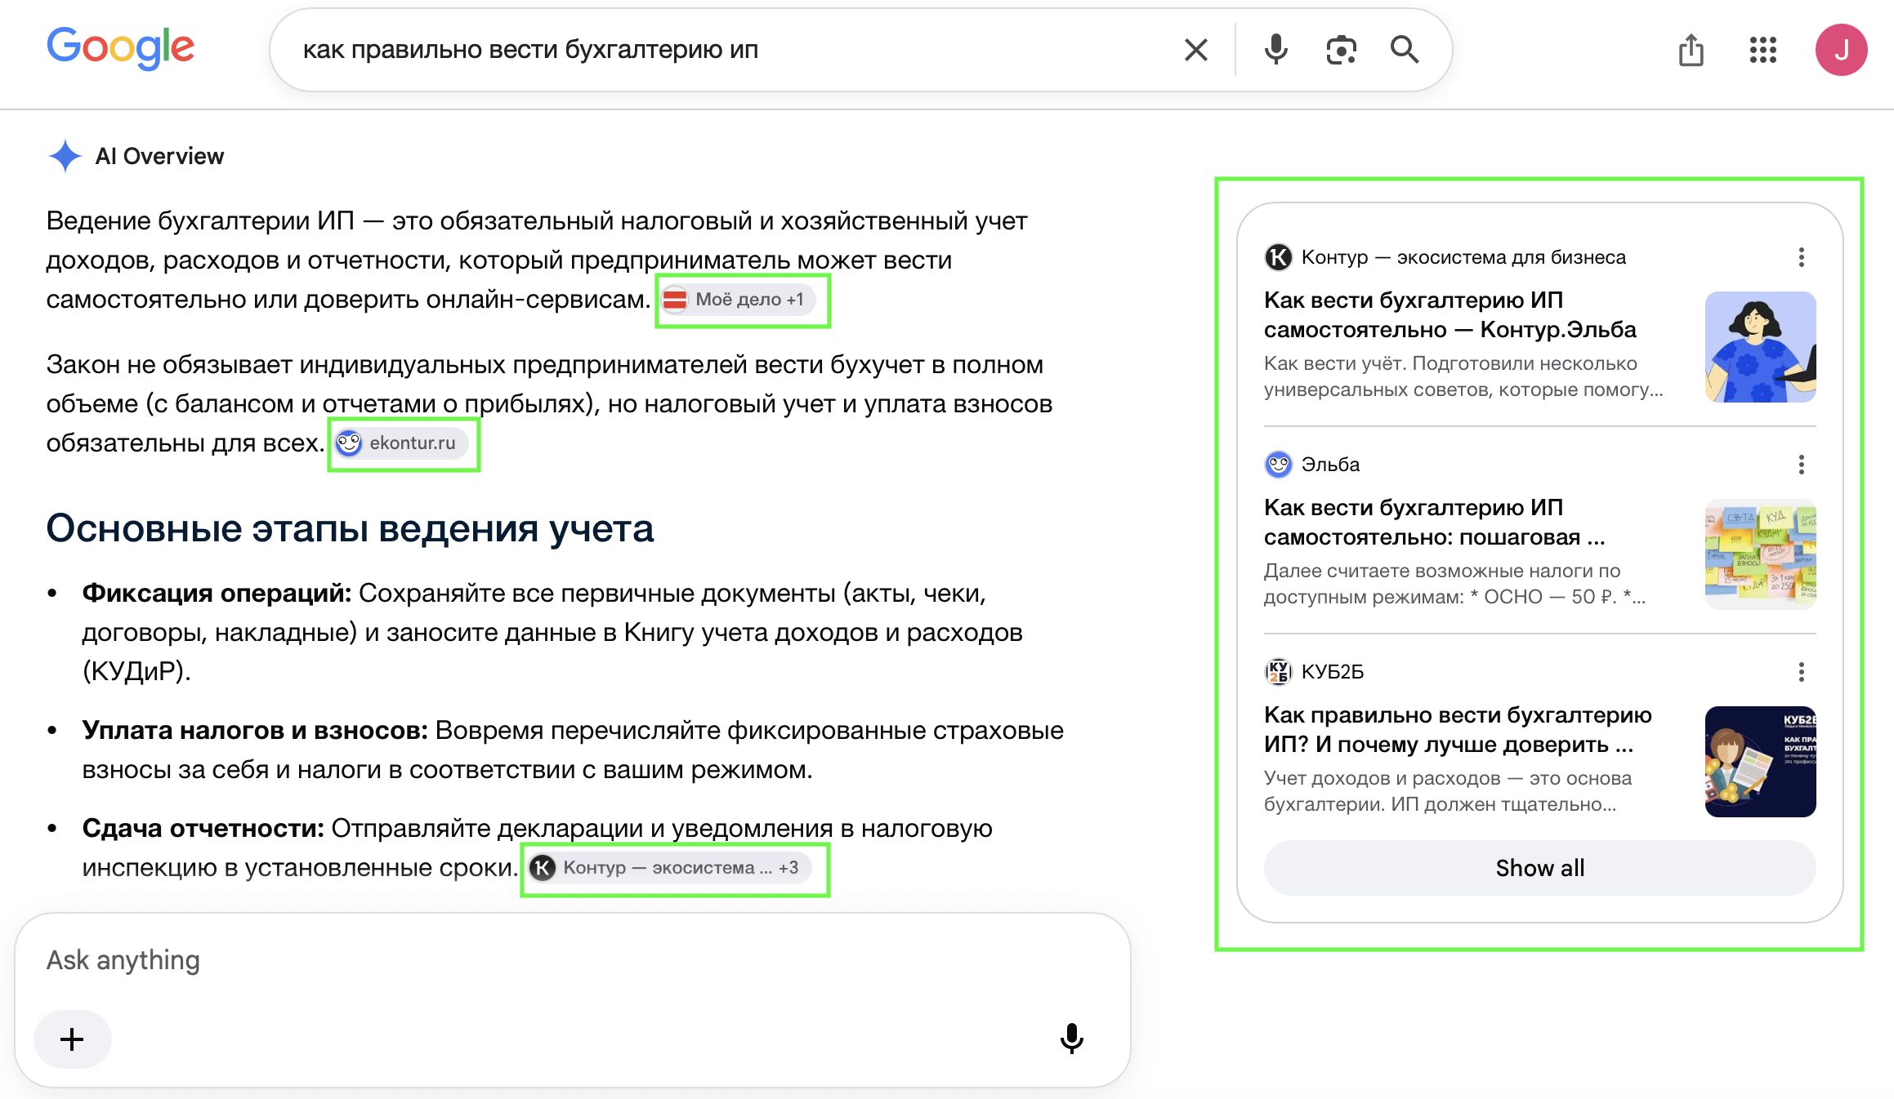The width and height of the screenshot is (1894, 1099).
Task: Click the Эльба sticky notes thumbnail
Action: click(x=1760, y=554)
